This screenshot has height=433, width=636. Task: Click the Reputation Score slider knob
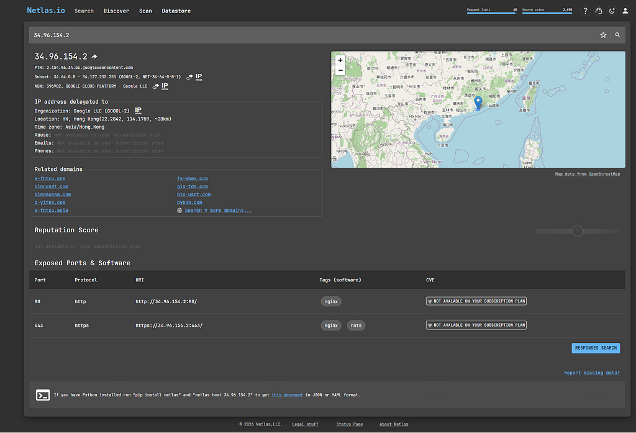point(577,231)
